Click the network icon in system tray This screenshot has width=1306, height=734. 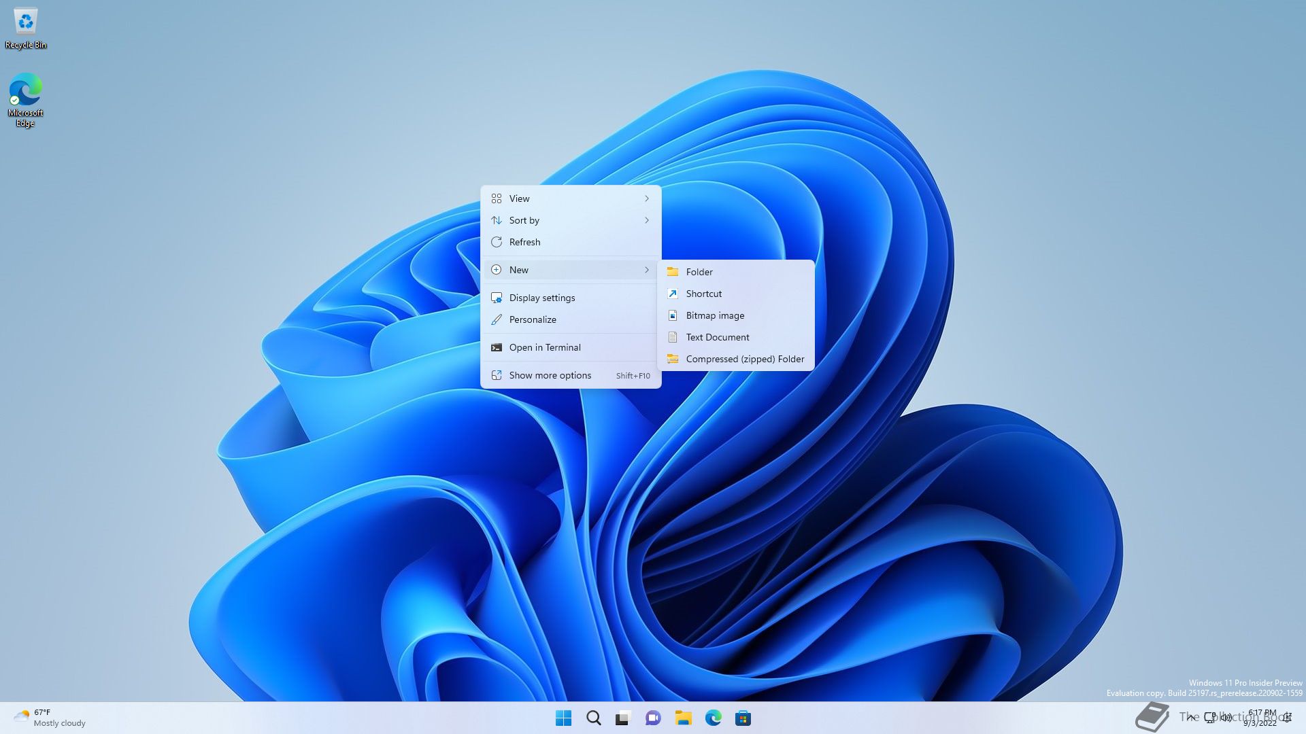1210,718
